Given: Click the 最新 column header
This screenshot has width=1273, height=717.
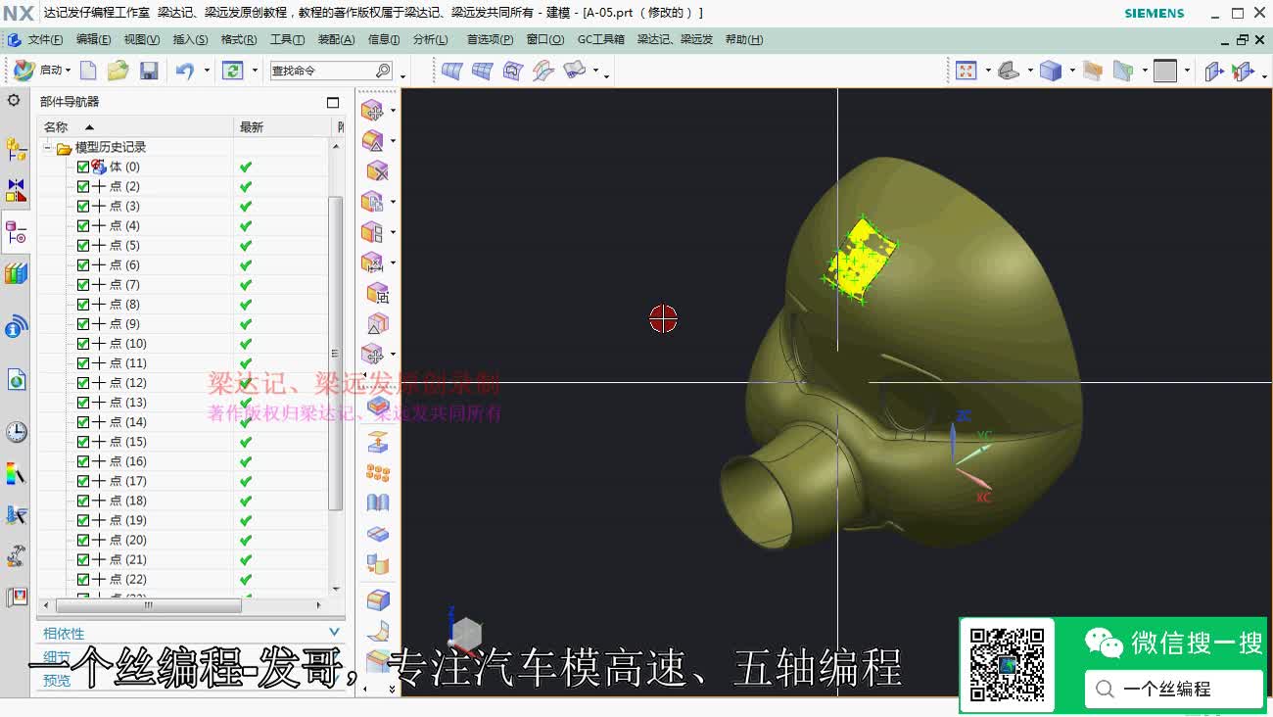Looking at the screenshot, I should point(284,126).
